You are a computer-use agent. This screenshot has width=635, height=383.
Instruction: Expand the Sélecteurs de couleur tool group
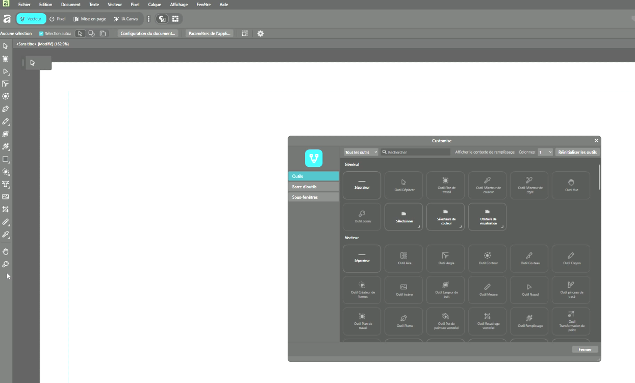(445, 217)
